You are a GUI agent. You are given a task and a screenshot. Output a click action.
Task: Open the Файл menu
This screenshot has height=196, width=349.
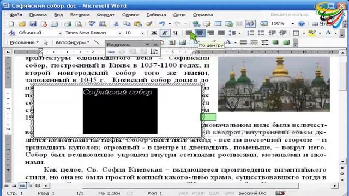[x=16, y=15]
